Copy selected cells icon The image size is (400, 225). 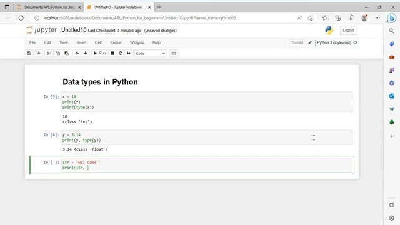(57, 53)
